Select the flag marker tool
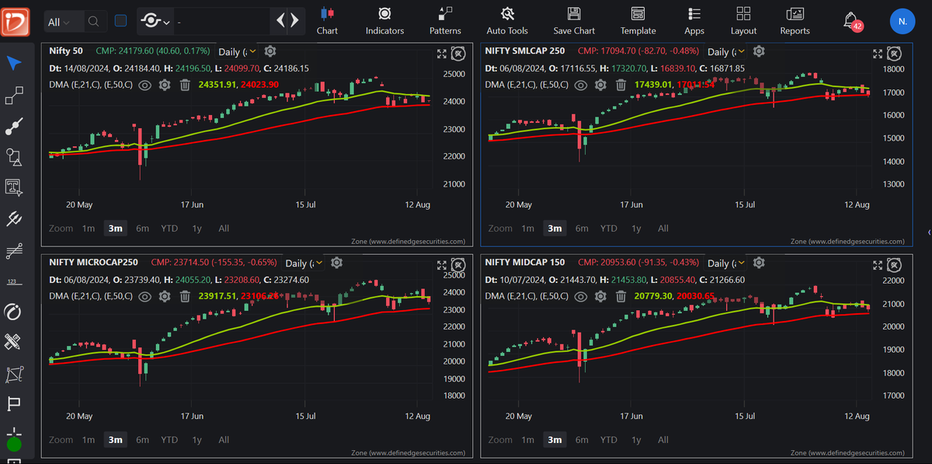The height and width of the screenshot is (464, 932). pos(13,403)
